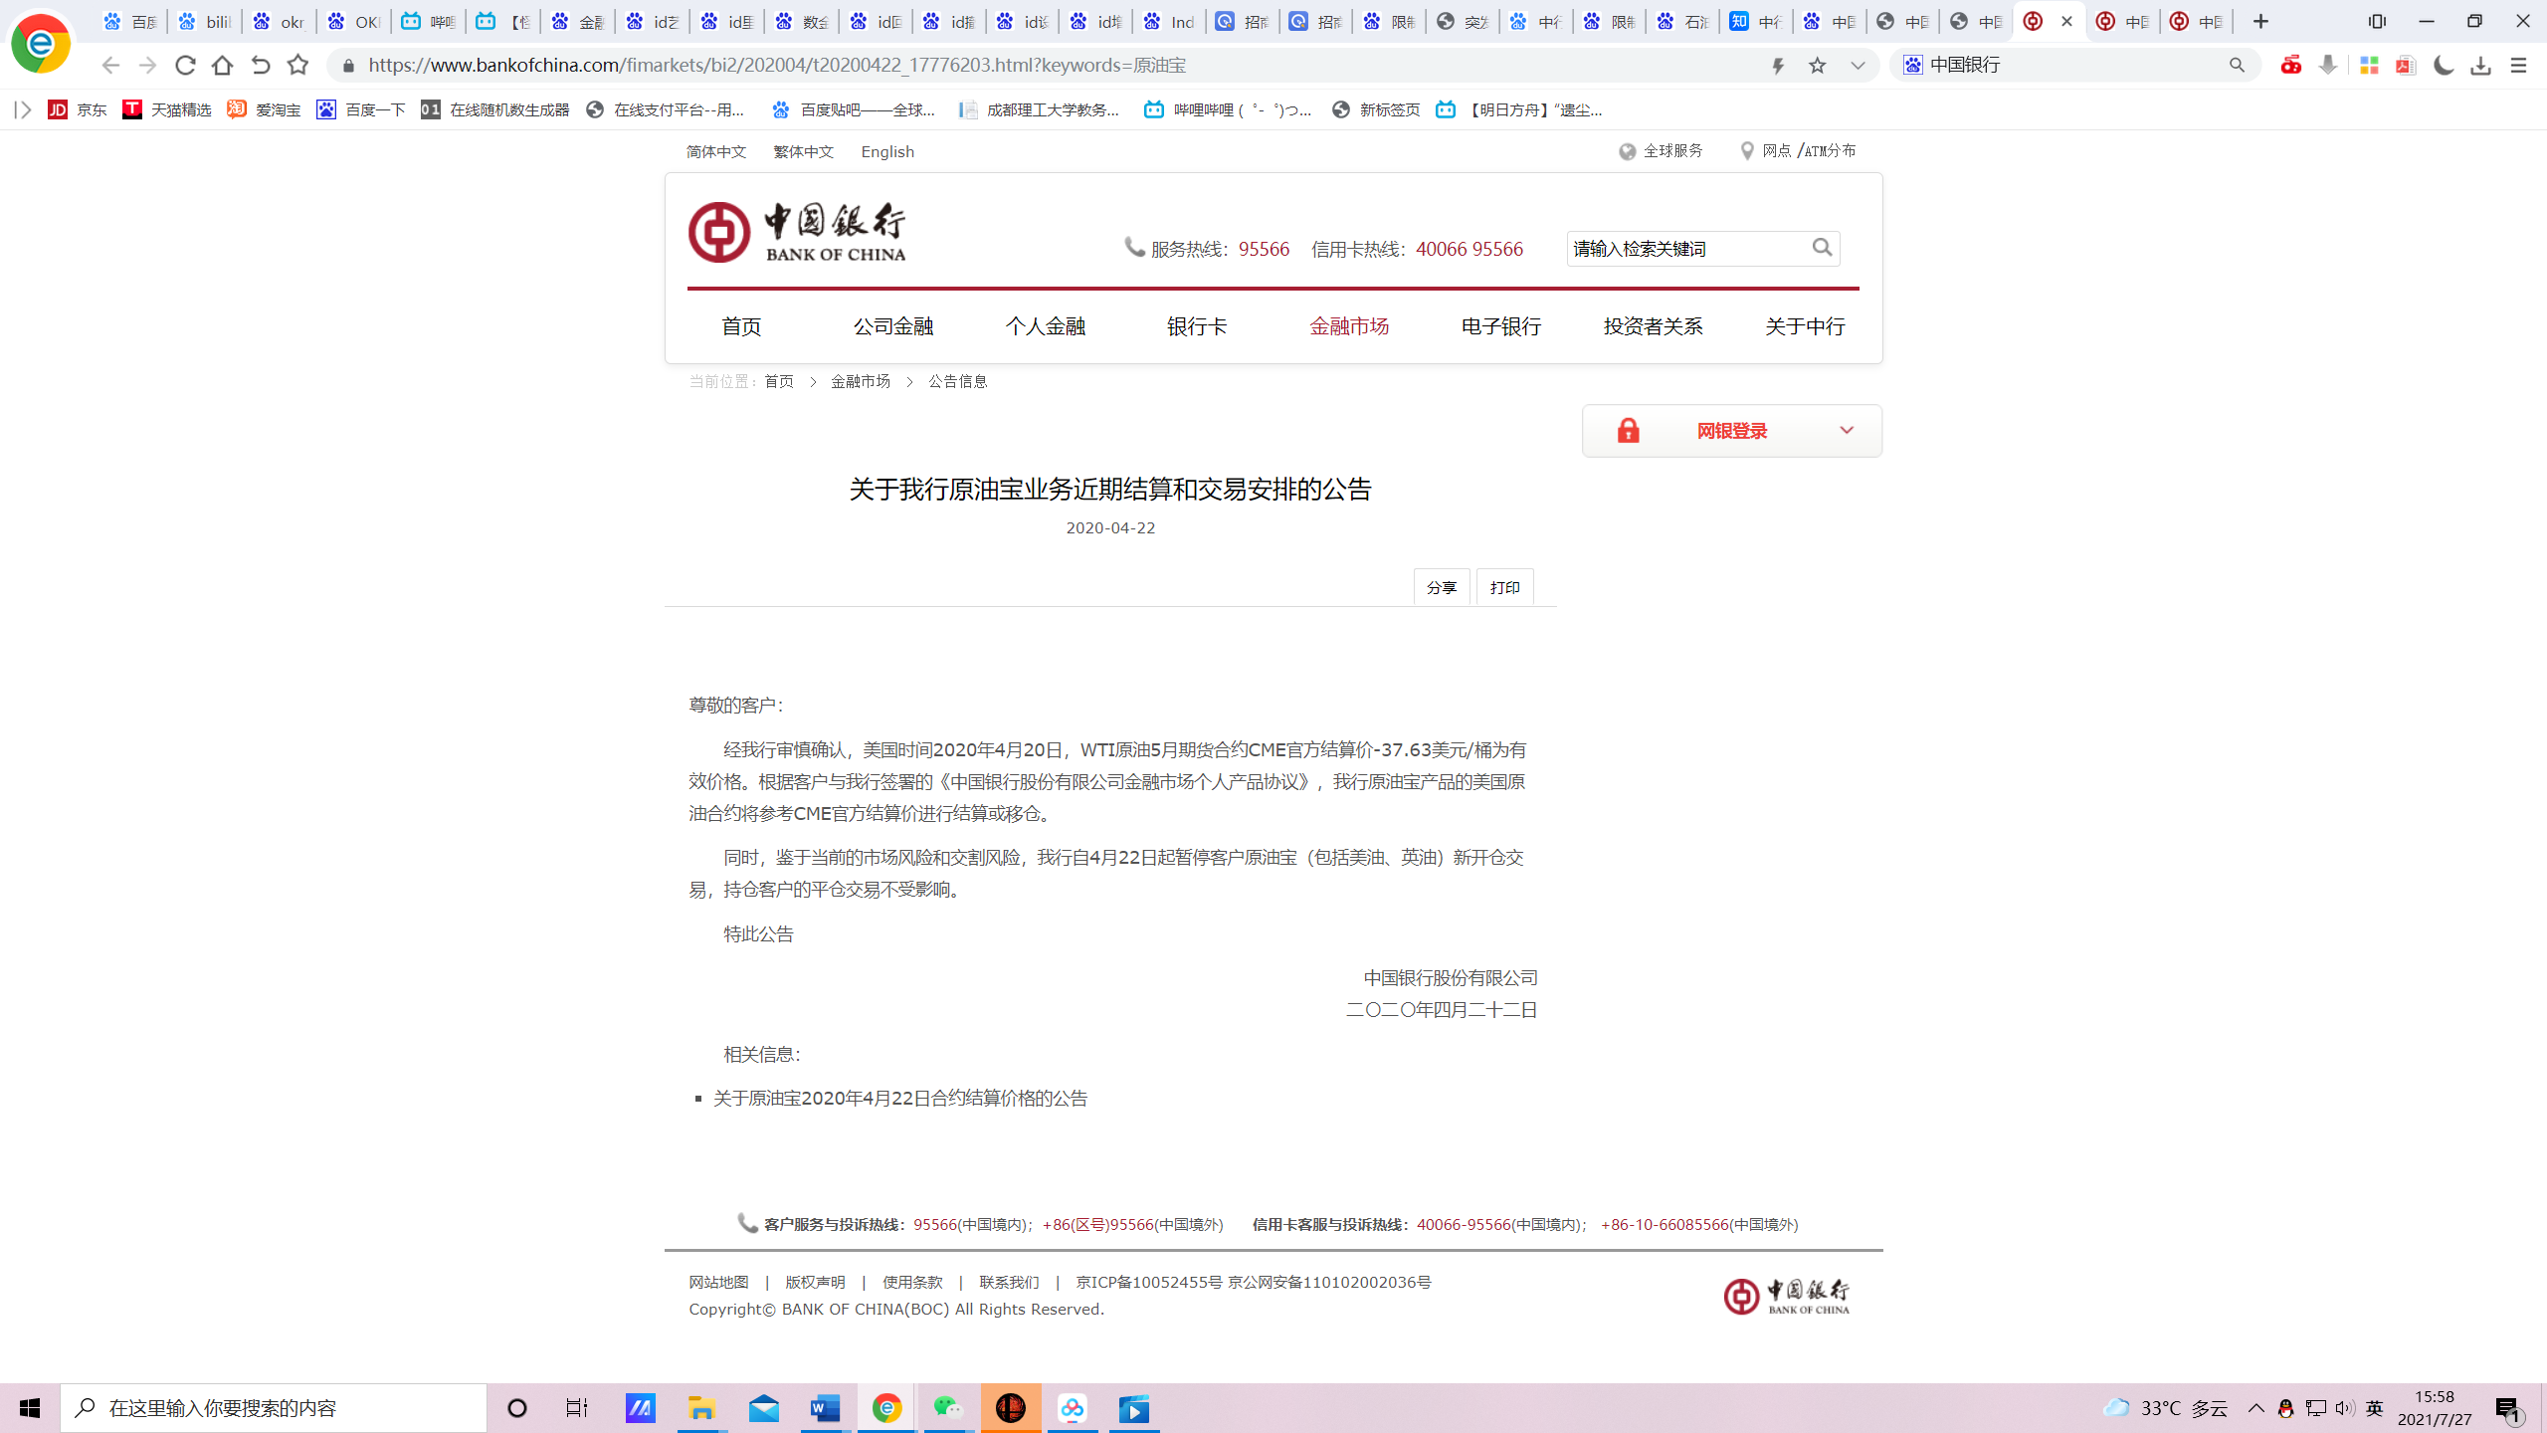Image resolution: width=2547 pixels, height=1433 pixels.
Task: Open the 电子银行 navigation menu
Action: (x=1501, y=326)
